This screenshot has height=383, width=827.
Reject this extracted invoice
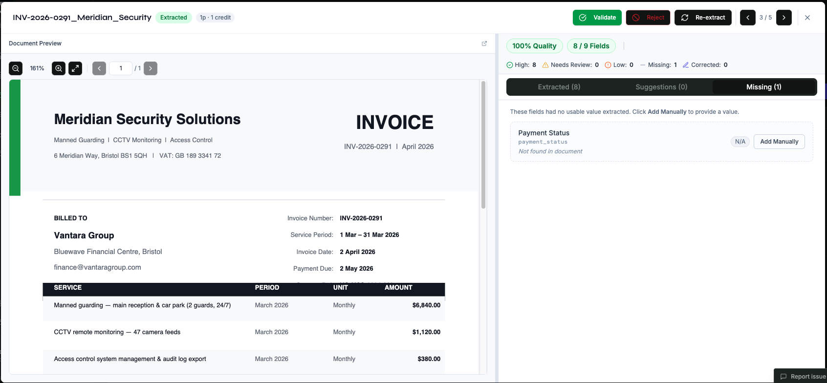pos(648,18)
